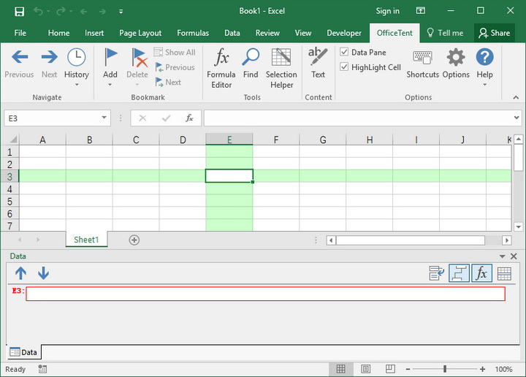Click the zoom slider in status bar
526x377 pixels.
coord(445,370)
